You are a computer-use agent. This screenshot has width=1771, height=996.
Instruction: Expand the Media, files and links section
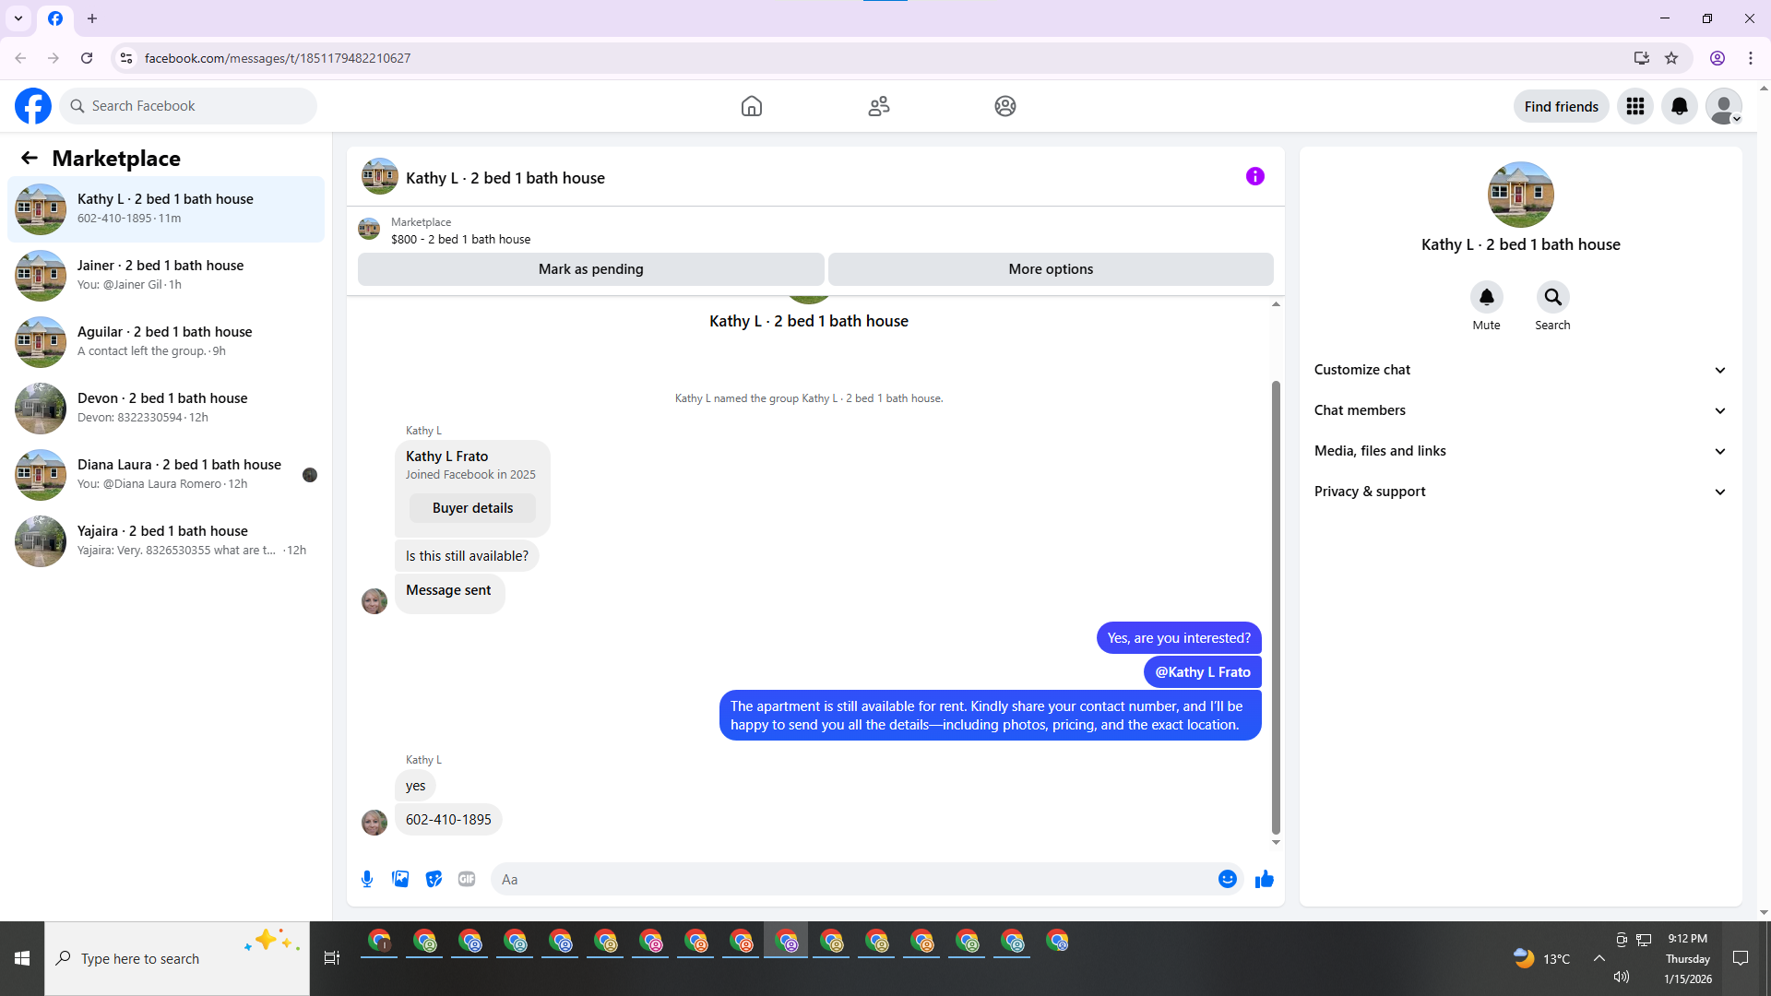(1520, 451)
